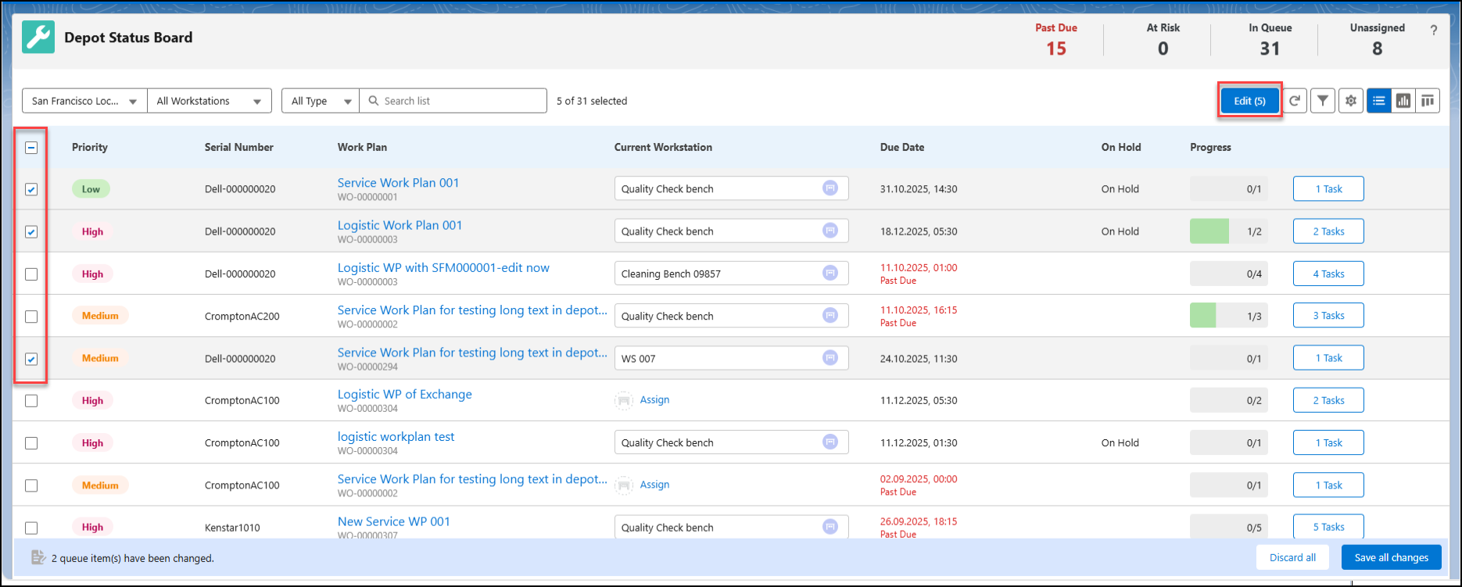Sort by Work Plan column header
Screen dimensions: 1462x587
click(x=362, y=147)
